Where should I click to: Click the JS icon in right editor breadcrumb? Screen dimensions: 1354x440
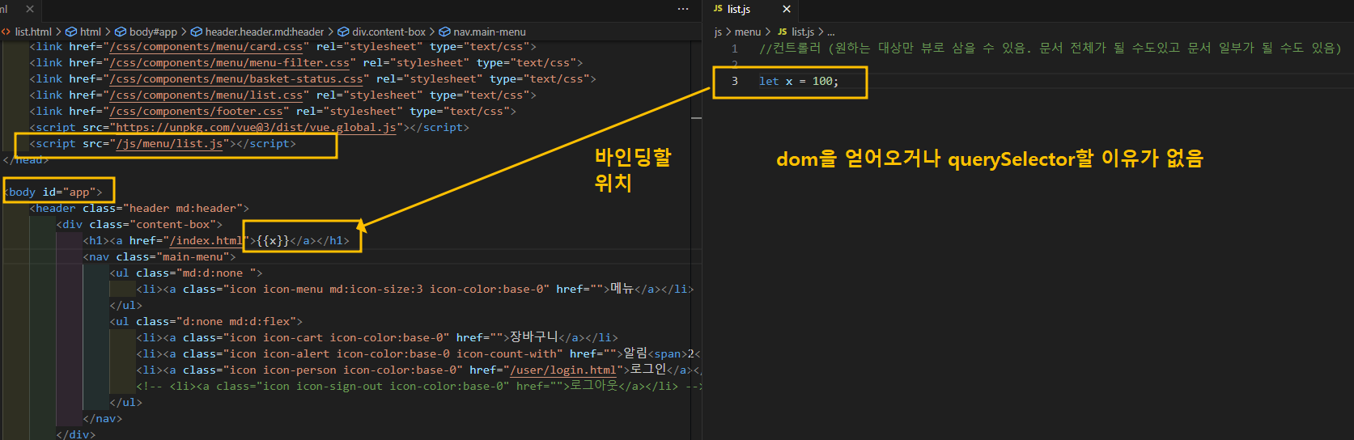click(x=783, y=32)
